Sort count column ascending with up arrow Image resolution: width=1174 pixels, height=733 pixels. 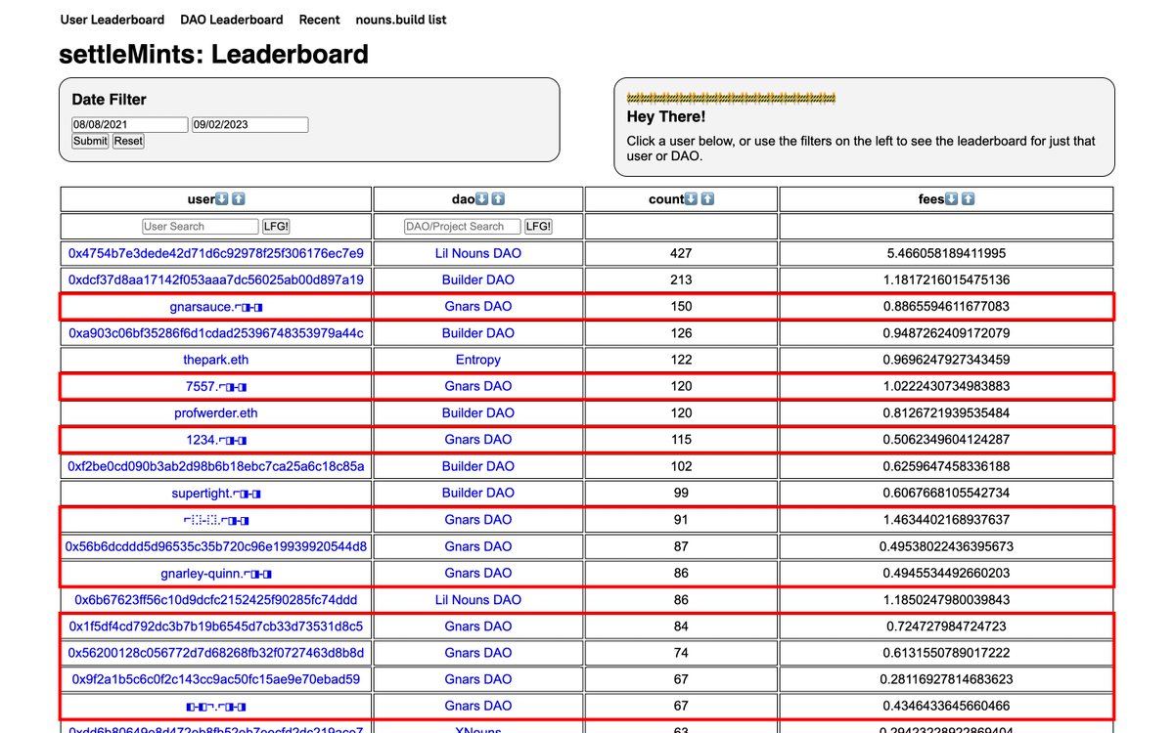[x=708, y=199]
